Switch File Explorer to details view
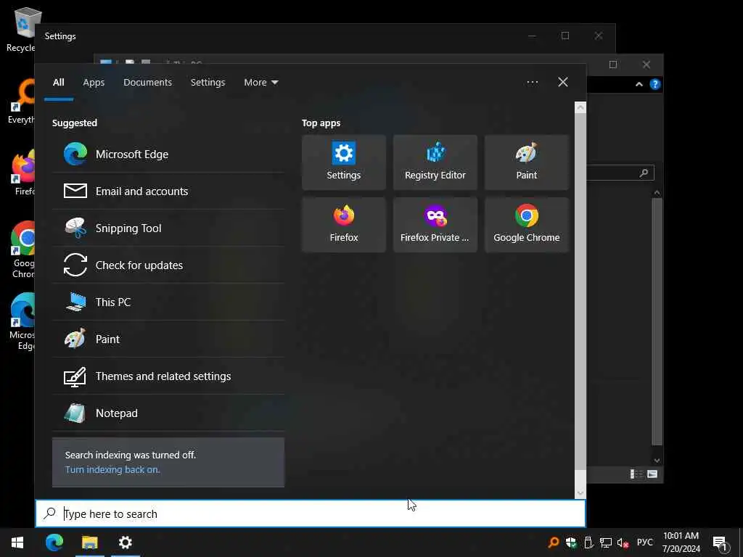This screenshot has width=743, height=557. 636,474
